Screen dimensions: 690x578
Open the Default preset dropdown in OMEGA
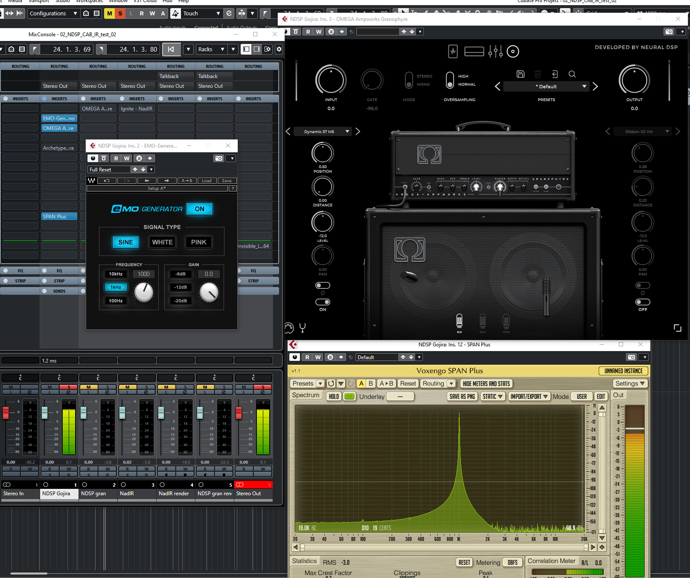tap(546, 87)
